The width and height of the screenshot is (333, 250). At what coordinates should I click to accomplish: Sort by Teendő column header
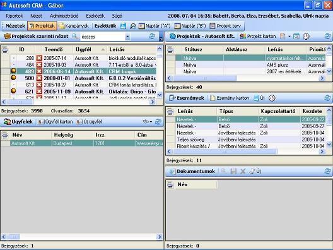(57, 49)
